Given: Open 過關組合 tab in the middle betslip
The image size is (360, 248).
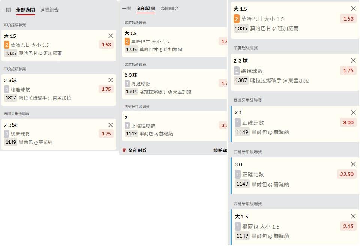Looking at the screenshot, I should [x=169, y=9].
